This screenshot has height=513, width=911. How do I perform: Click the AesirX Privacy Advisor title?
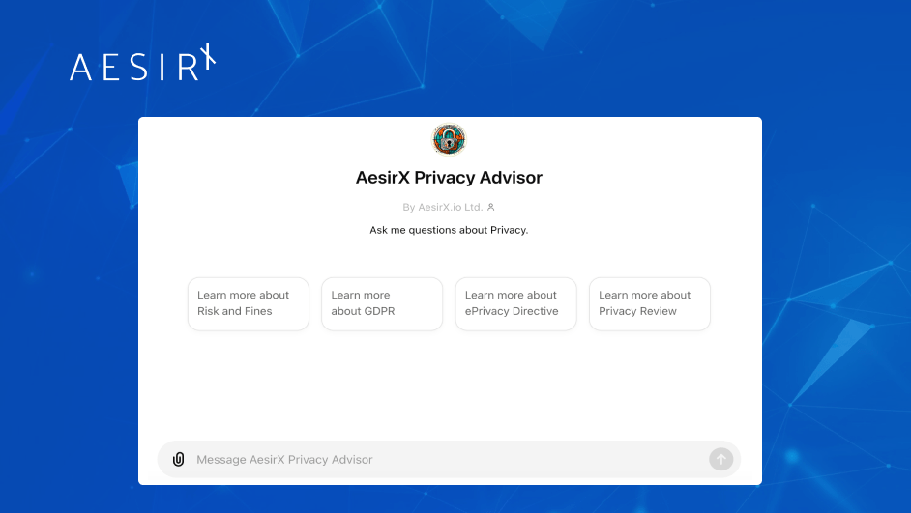449,178
